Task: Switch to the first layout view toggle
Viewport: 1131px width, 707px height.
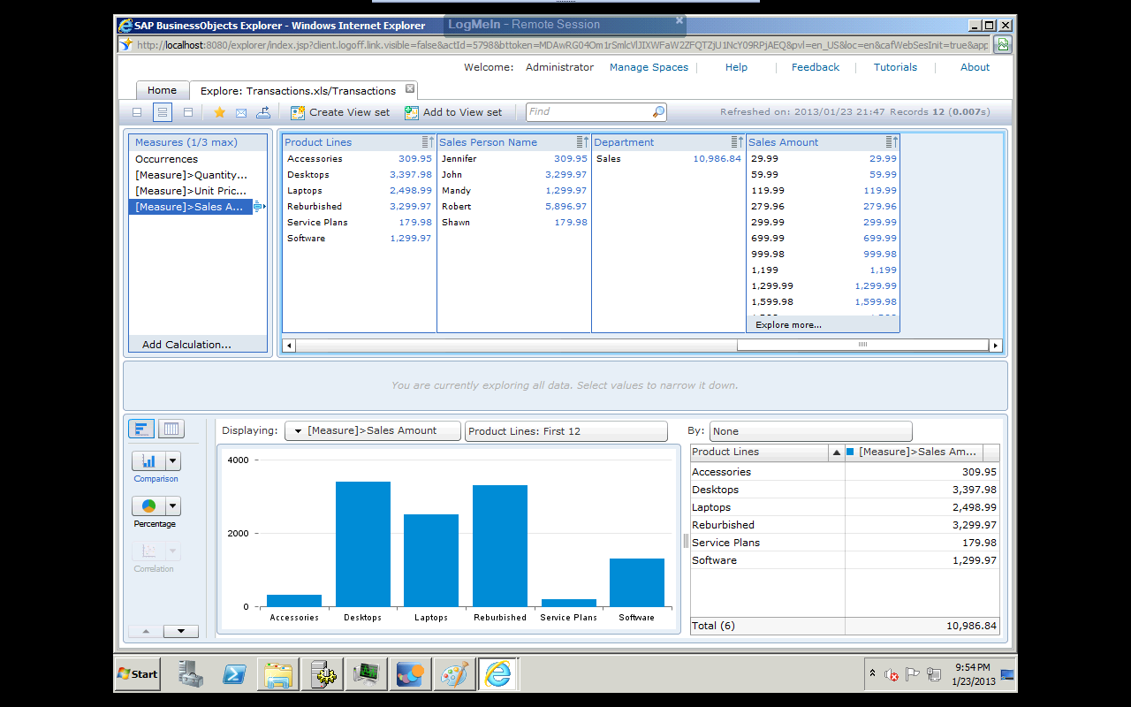Action: pyautogui.click(x=137, y=112)
